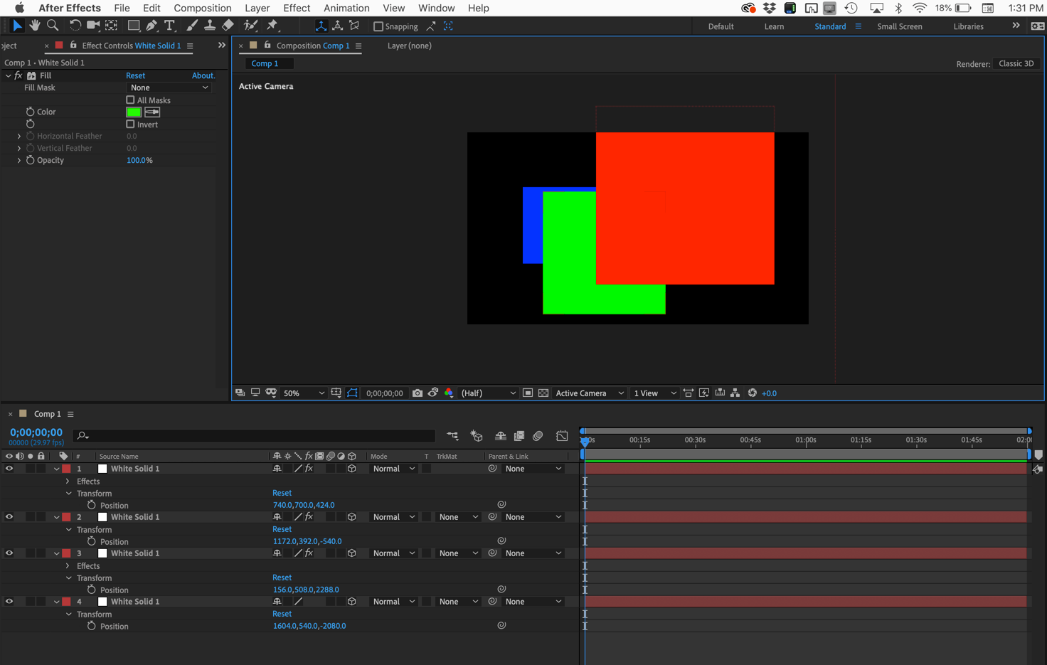Open the Half resolution dropdown
This screenshot has width=1047, height=665.
point(488,393)
